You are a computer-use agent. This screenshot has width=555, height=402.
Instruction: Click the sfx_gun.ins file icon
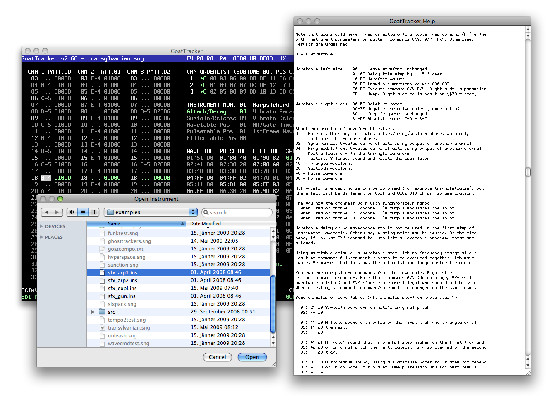pos(102,296)
